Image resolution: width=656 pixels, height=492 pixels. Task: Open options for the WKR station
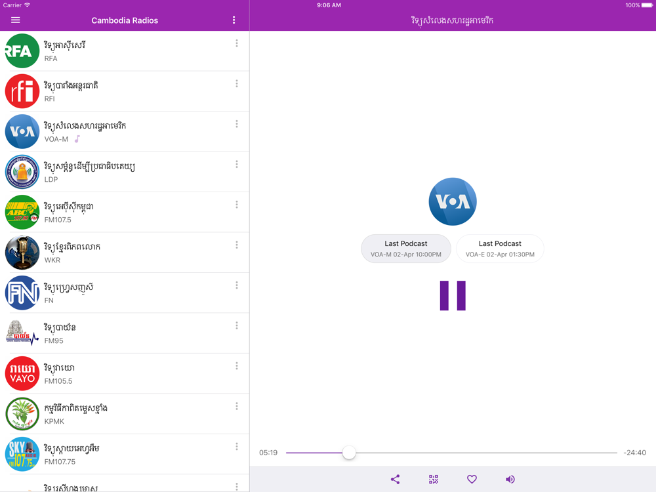point(237,245)
